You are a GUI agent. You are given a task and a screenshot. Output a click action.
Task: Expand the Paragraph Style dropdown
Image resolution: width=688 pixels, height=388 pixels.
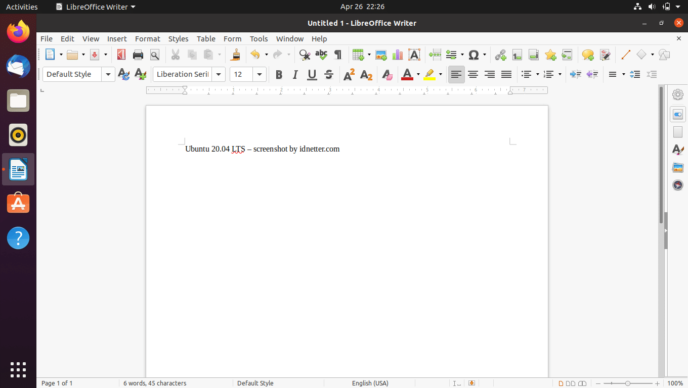(x=108, y=74)
